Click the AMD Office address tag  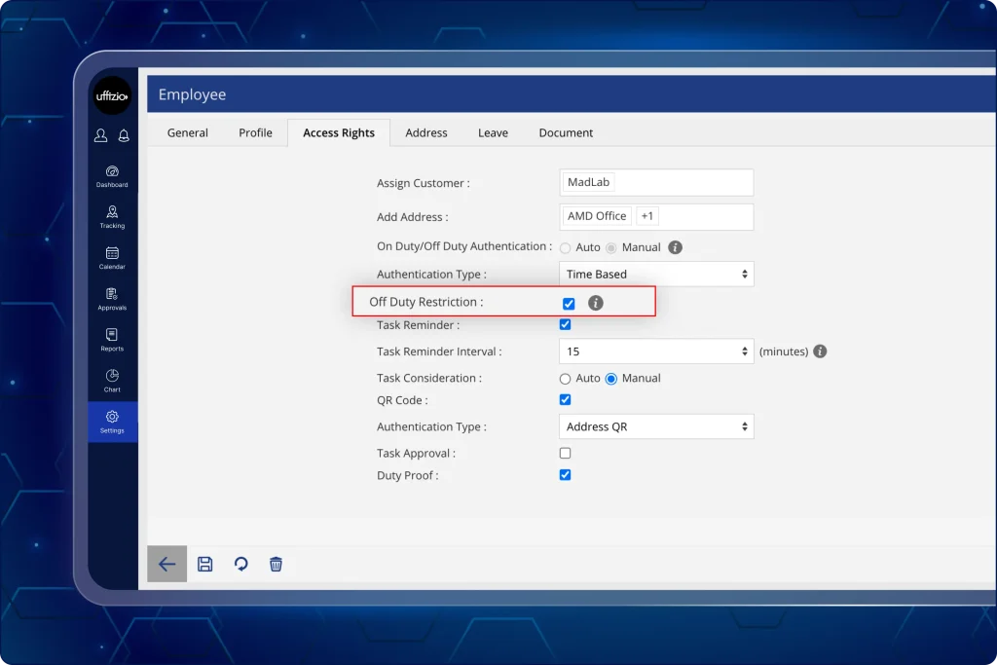pyautogui.click(x=597, y=216)
